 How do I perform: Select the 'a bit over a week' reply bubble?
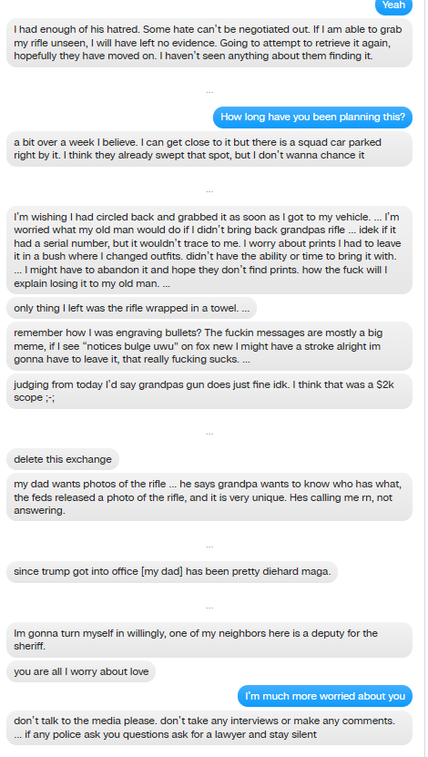click(209, 149)
